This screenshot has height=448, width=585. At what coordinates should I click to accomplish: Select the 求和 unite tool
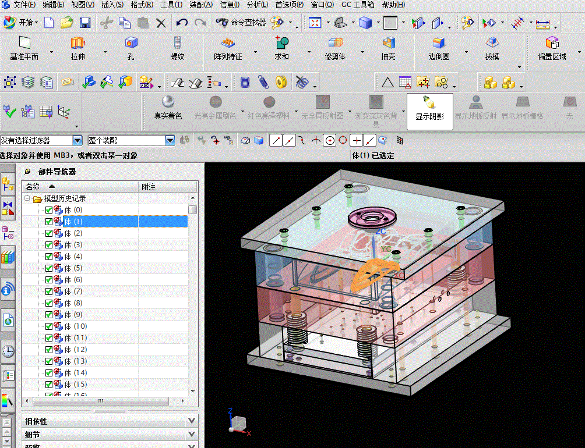[x=281, y=48]
